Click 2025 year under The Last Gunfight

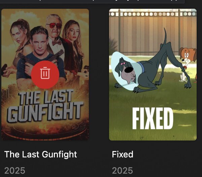pos(15,171)
